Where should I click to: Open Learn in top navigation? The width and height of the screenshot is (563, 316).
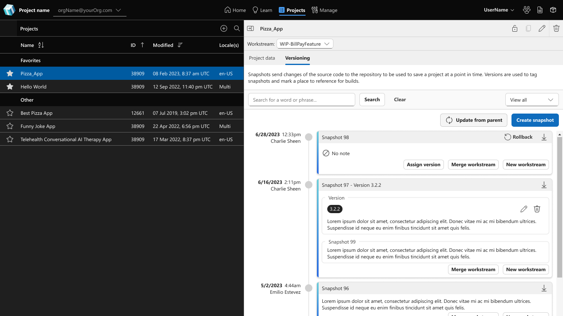pos(262,10)
